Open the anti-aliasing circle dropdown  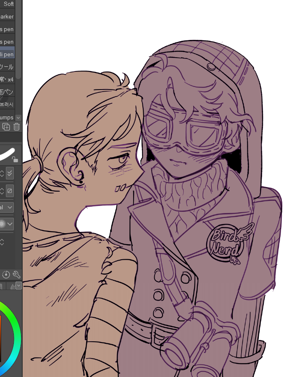click(x=7, y=224)
